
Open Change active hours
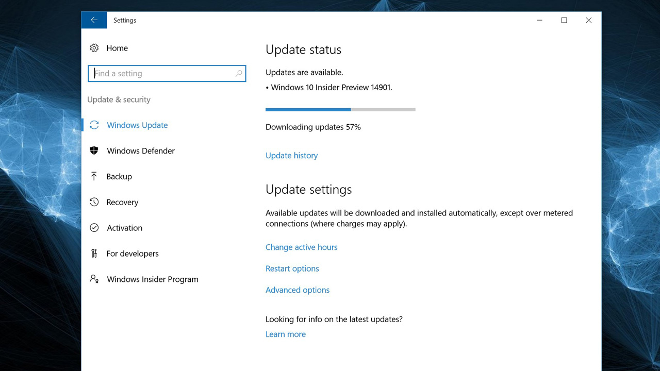pos(301,247)
